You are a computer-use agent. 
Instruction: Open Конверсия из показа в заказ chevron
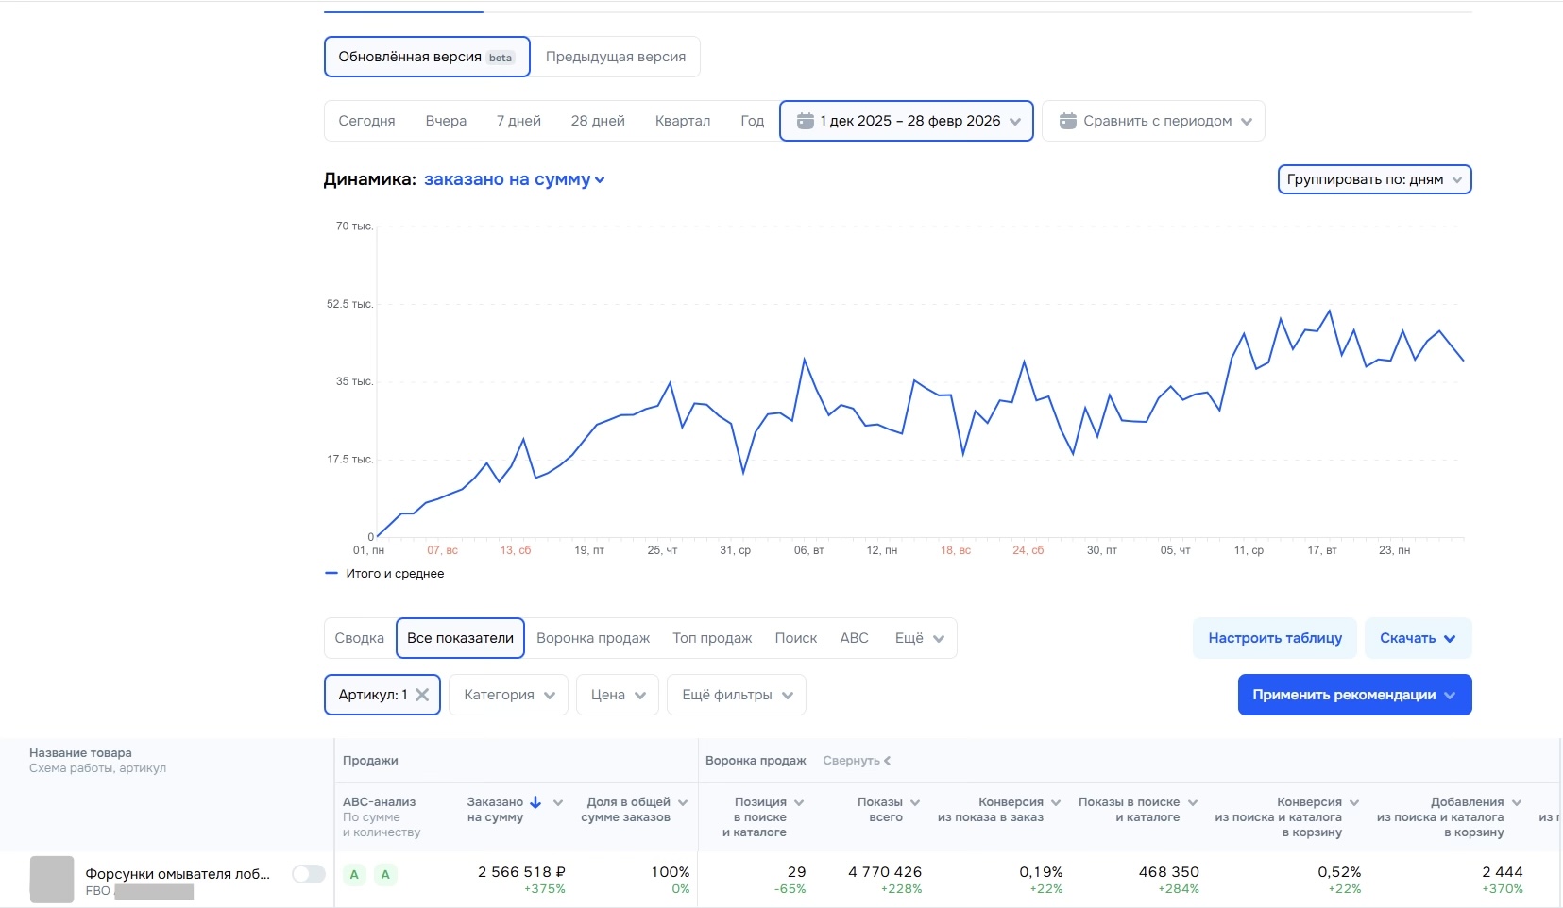tap(1056, 802)
